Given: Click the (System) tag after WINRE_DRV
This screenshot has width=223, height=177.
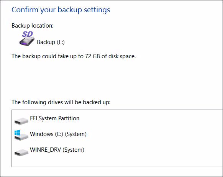Looking at the screenshot, I should 74,150.
